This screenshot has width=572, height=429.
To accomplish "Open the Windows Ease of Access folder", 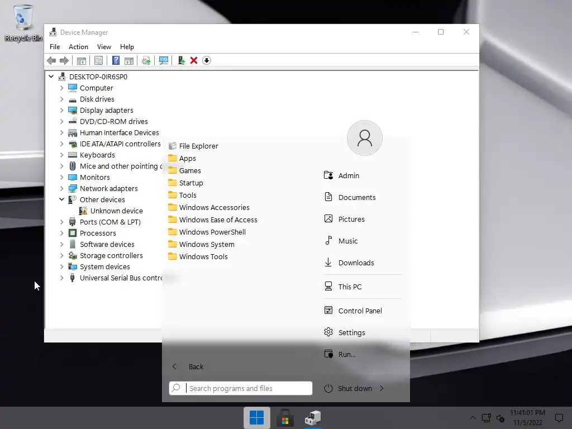I will click(213, 220).
